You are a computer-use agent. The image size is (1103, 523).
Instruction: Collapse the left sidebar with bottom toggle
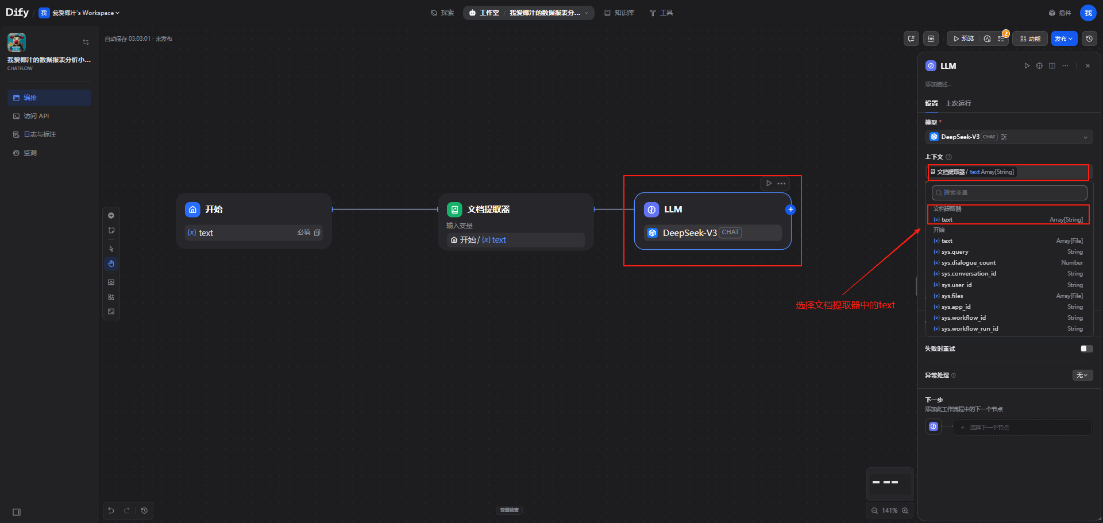pyautogui.click(x=17, y=512)
